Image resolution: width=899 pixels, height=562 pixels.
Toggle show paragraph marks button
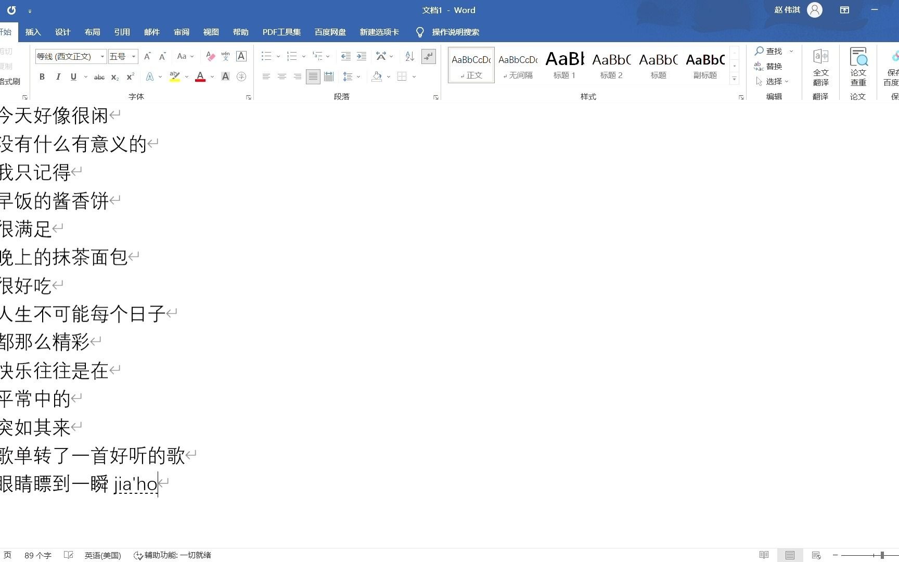tap(428, 56)
